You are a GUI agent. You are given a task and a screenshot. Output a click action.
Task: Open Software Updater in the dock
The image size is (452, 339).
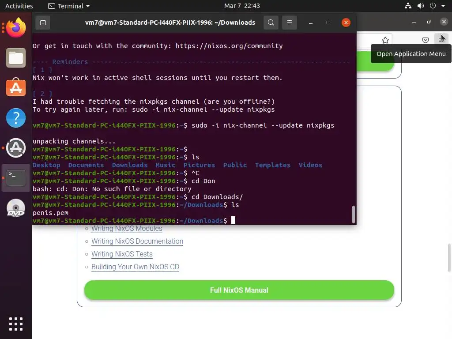(16, 148)
